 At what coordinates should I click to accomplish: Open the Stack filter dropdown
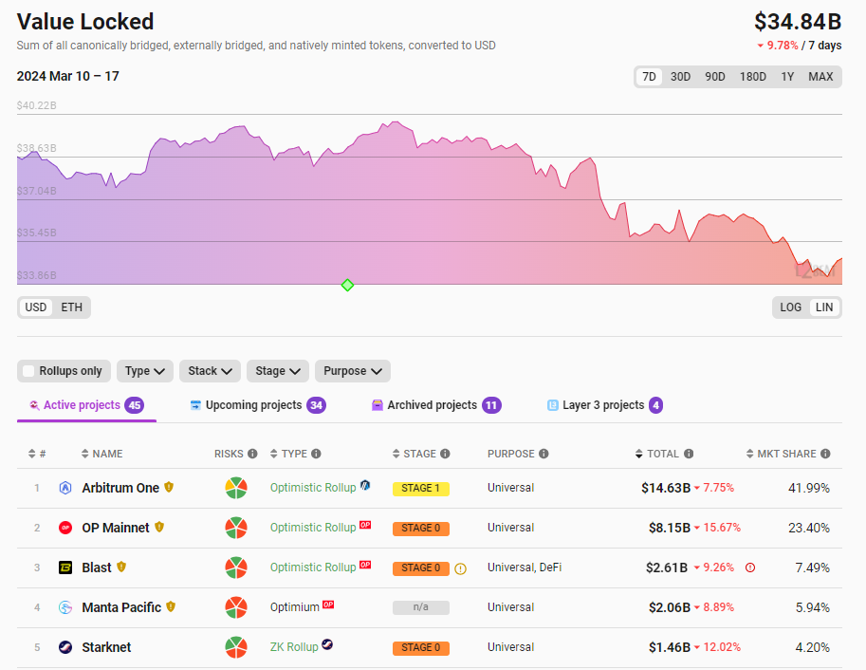(210, 371)
